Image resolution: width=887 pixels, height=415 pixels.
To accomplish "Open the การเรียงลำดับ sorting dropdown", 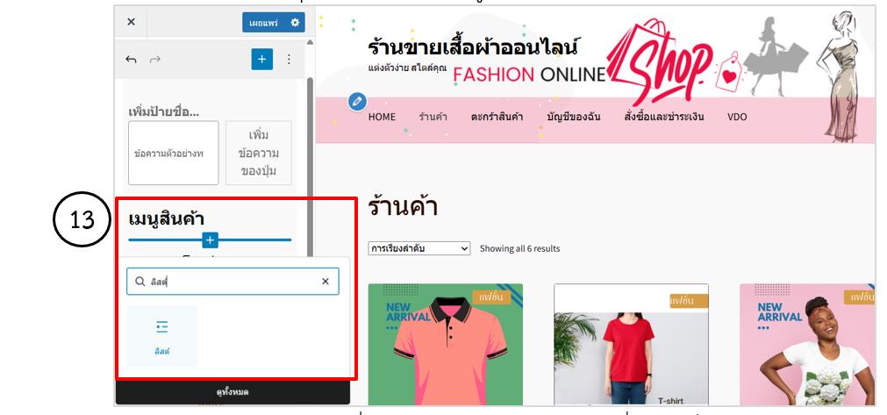I will [x=419, y=248].
